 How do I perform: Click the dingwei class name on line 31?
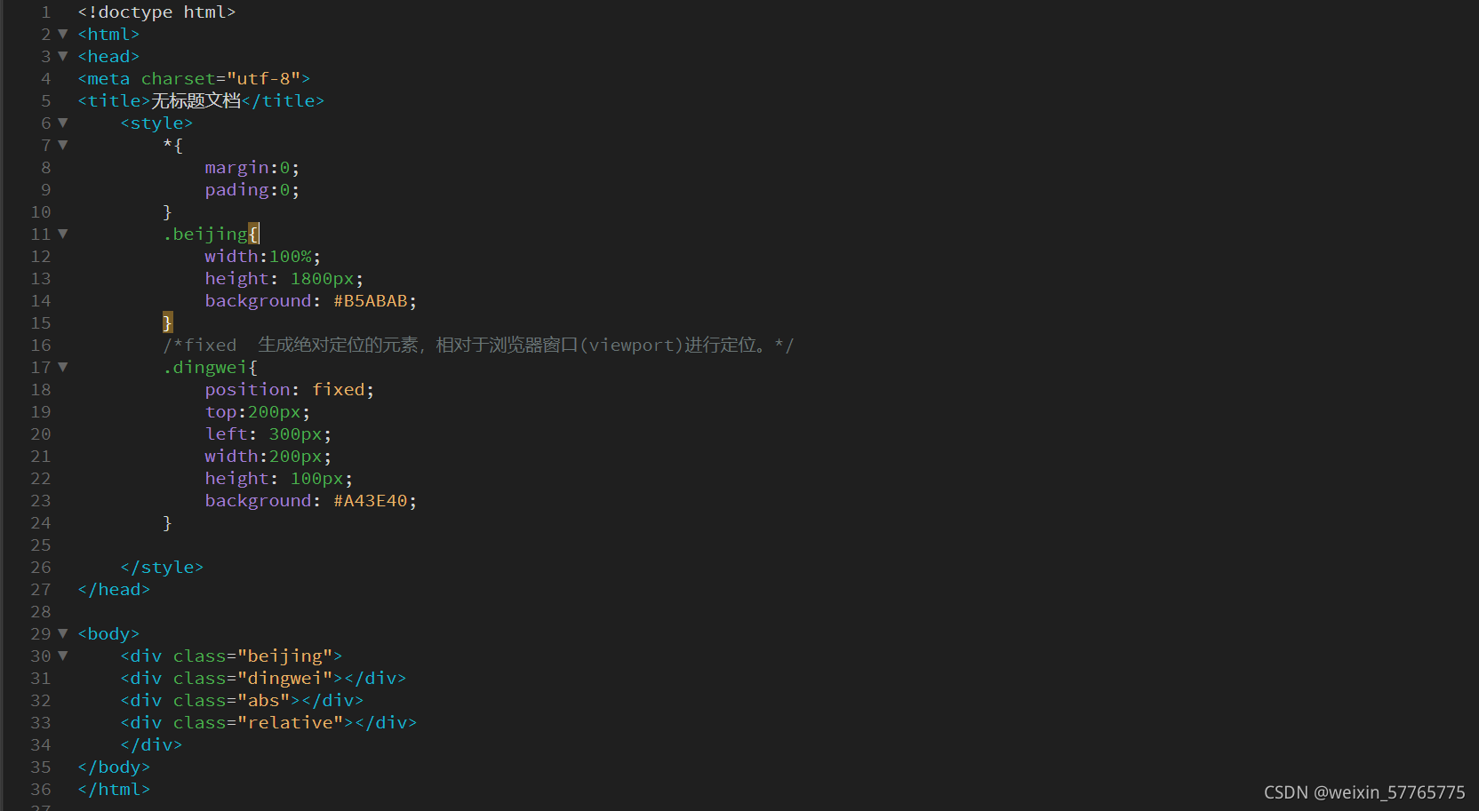286,678
